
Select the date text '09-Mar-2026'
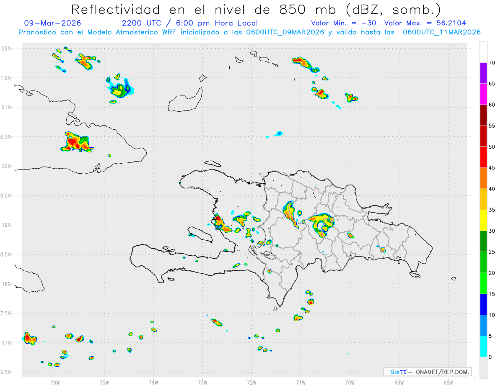click(53, 23)
